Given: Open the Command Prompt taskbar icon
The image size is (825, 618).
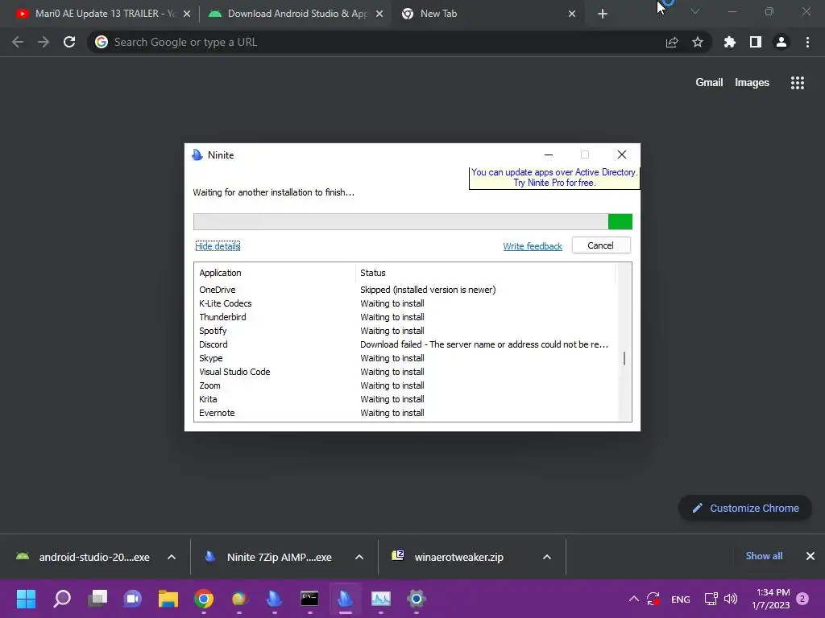Looking at the screenshot, I should point(309,599).
